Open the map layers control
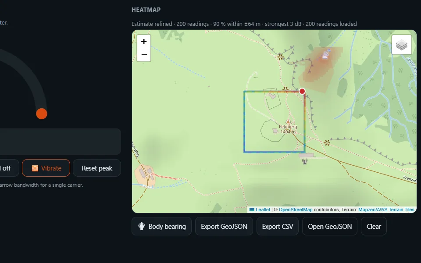This screenshot has height=263, width=421. (x=402, y=45)
